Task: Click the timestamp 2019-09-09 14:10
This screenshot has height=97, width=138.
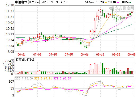Action: point(54,2)
